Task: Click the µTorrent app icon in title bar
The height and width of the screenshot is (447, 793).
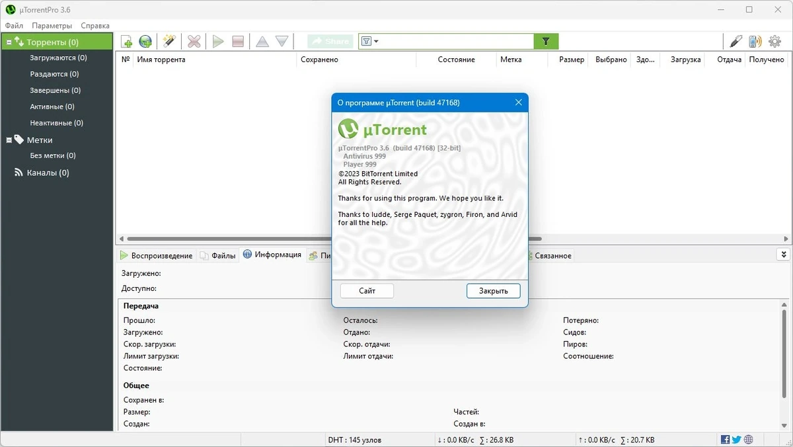Action: (11, 9)
